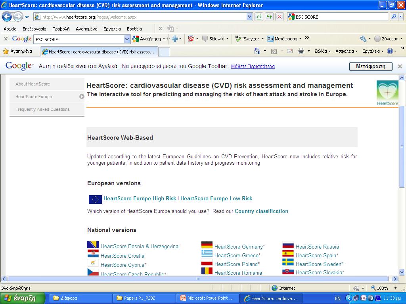Click the Sweden flag icon

tap(288, 262)
